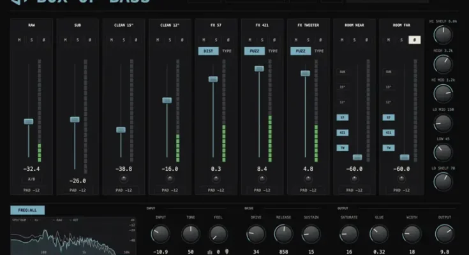Click the HI MID 1.2k EQ knob
The width and height of the screenshot is (469, 255).
[x=443, y=94]
